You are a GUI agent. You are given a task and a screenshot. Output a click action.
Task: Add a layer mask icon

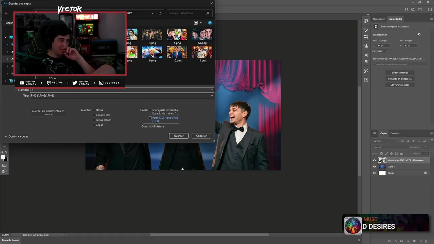pyautogui.click(x=402, y=241)
